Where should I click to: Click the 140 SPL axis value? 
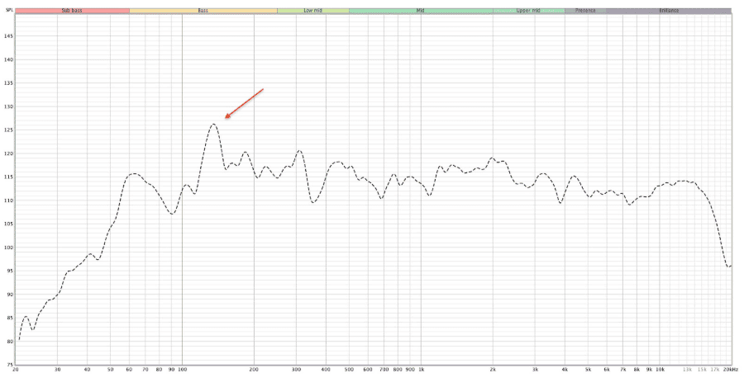click(x=8, y=59)
